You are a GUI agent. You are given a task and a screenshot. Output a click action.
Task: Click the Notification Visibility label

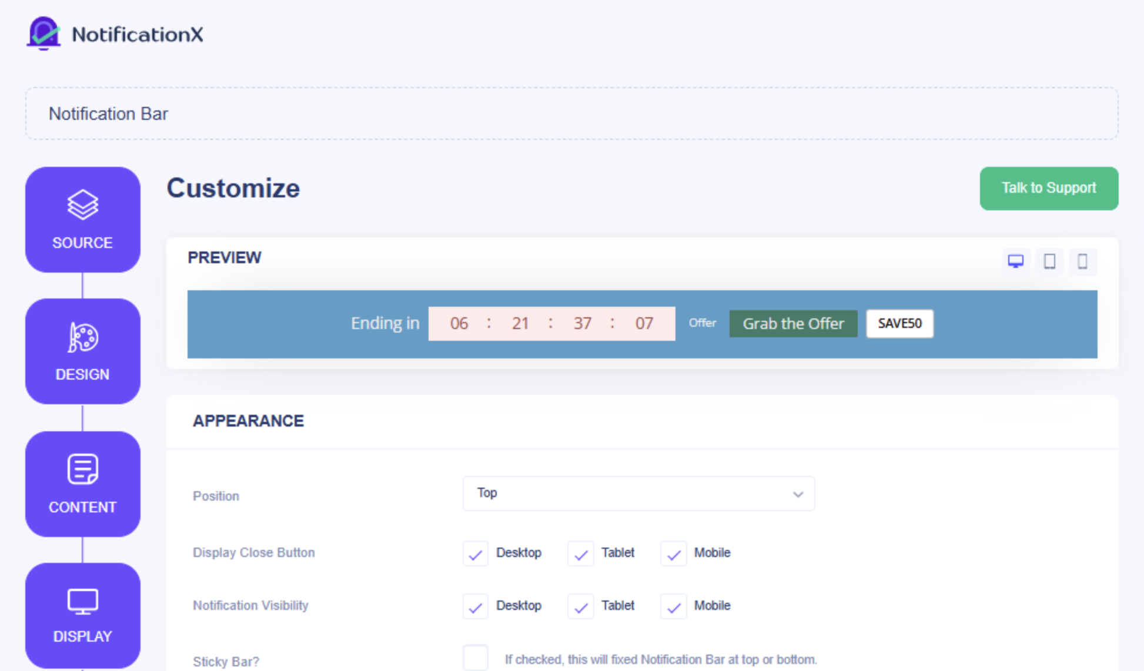point(250,605)
